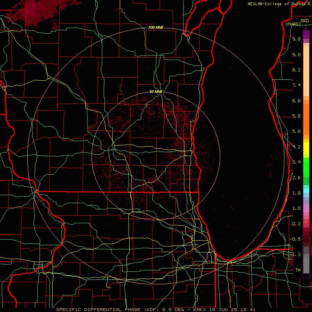
Task: Select the 2.6 value on color scale
Action: [296, 178]
